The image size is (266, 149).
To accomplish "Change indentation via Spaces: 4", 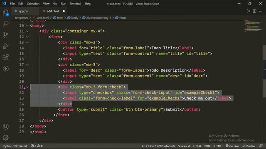I will (x=184, y=146).
